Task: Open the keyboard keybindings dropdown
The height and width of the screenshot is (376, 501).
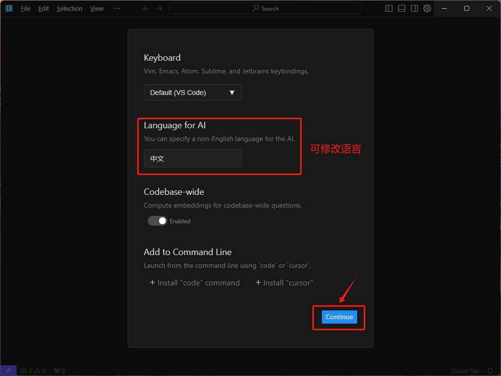Action: pyautogui.click(x=193, y=93)
